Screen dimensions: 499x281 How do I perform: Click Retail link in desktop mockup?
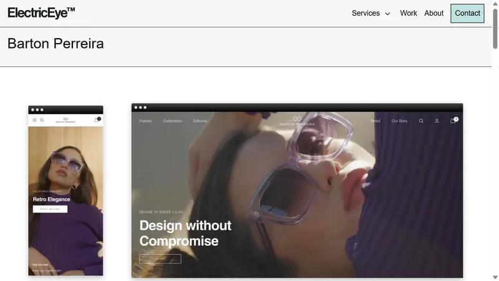(375, 121)
